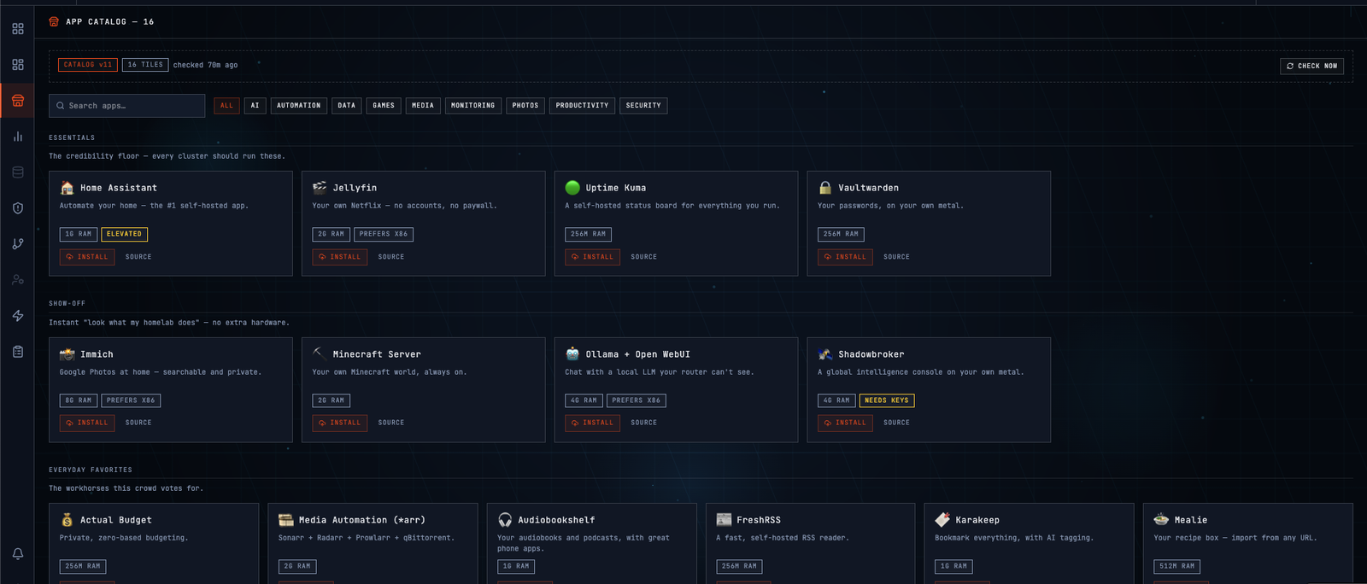Image resolution: width=1367 pixels, height=584 pixels.
Task: Open the Vaultwarden source link
Action: (x=896, y=257)
